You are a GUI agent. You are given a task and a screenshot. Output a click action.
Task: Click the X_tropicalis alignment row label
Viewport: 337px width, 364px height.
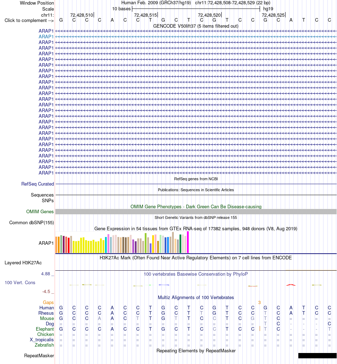(42, 340)
